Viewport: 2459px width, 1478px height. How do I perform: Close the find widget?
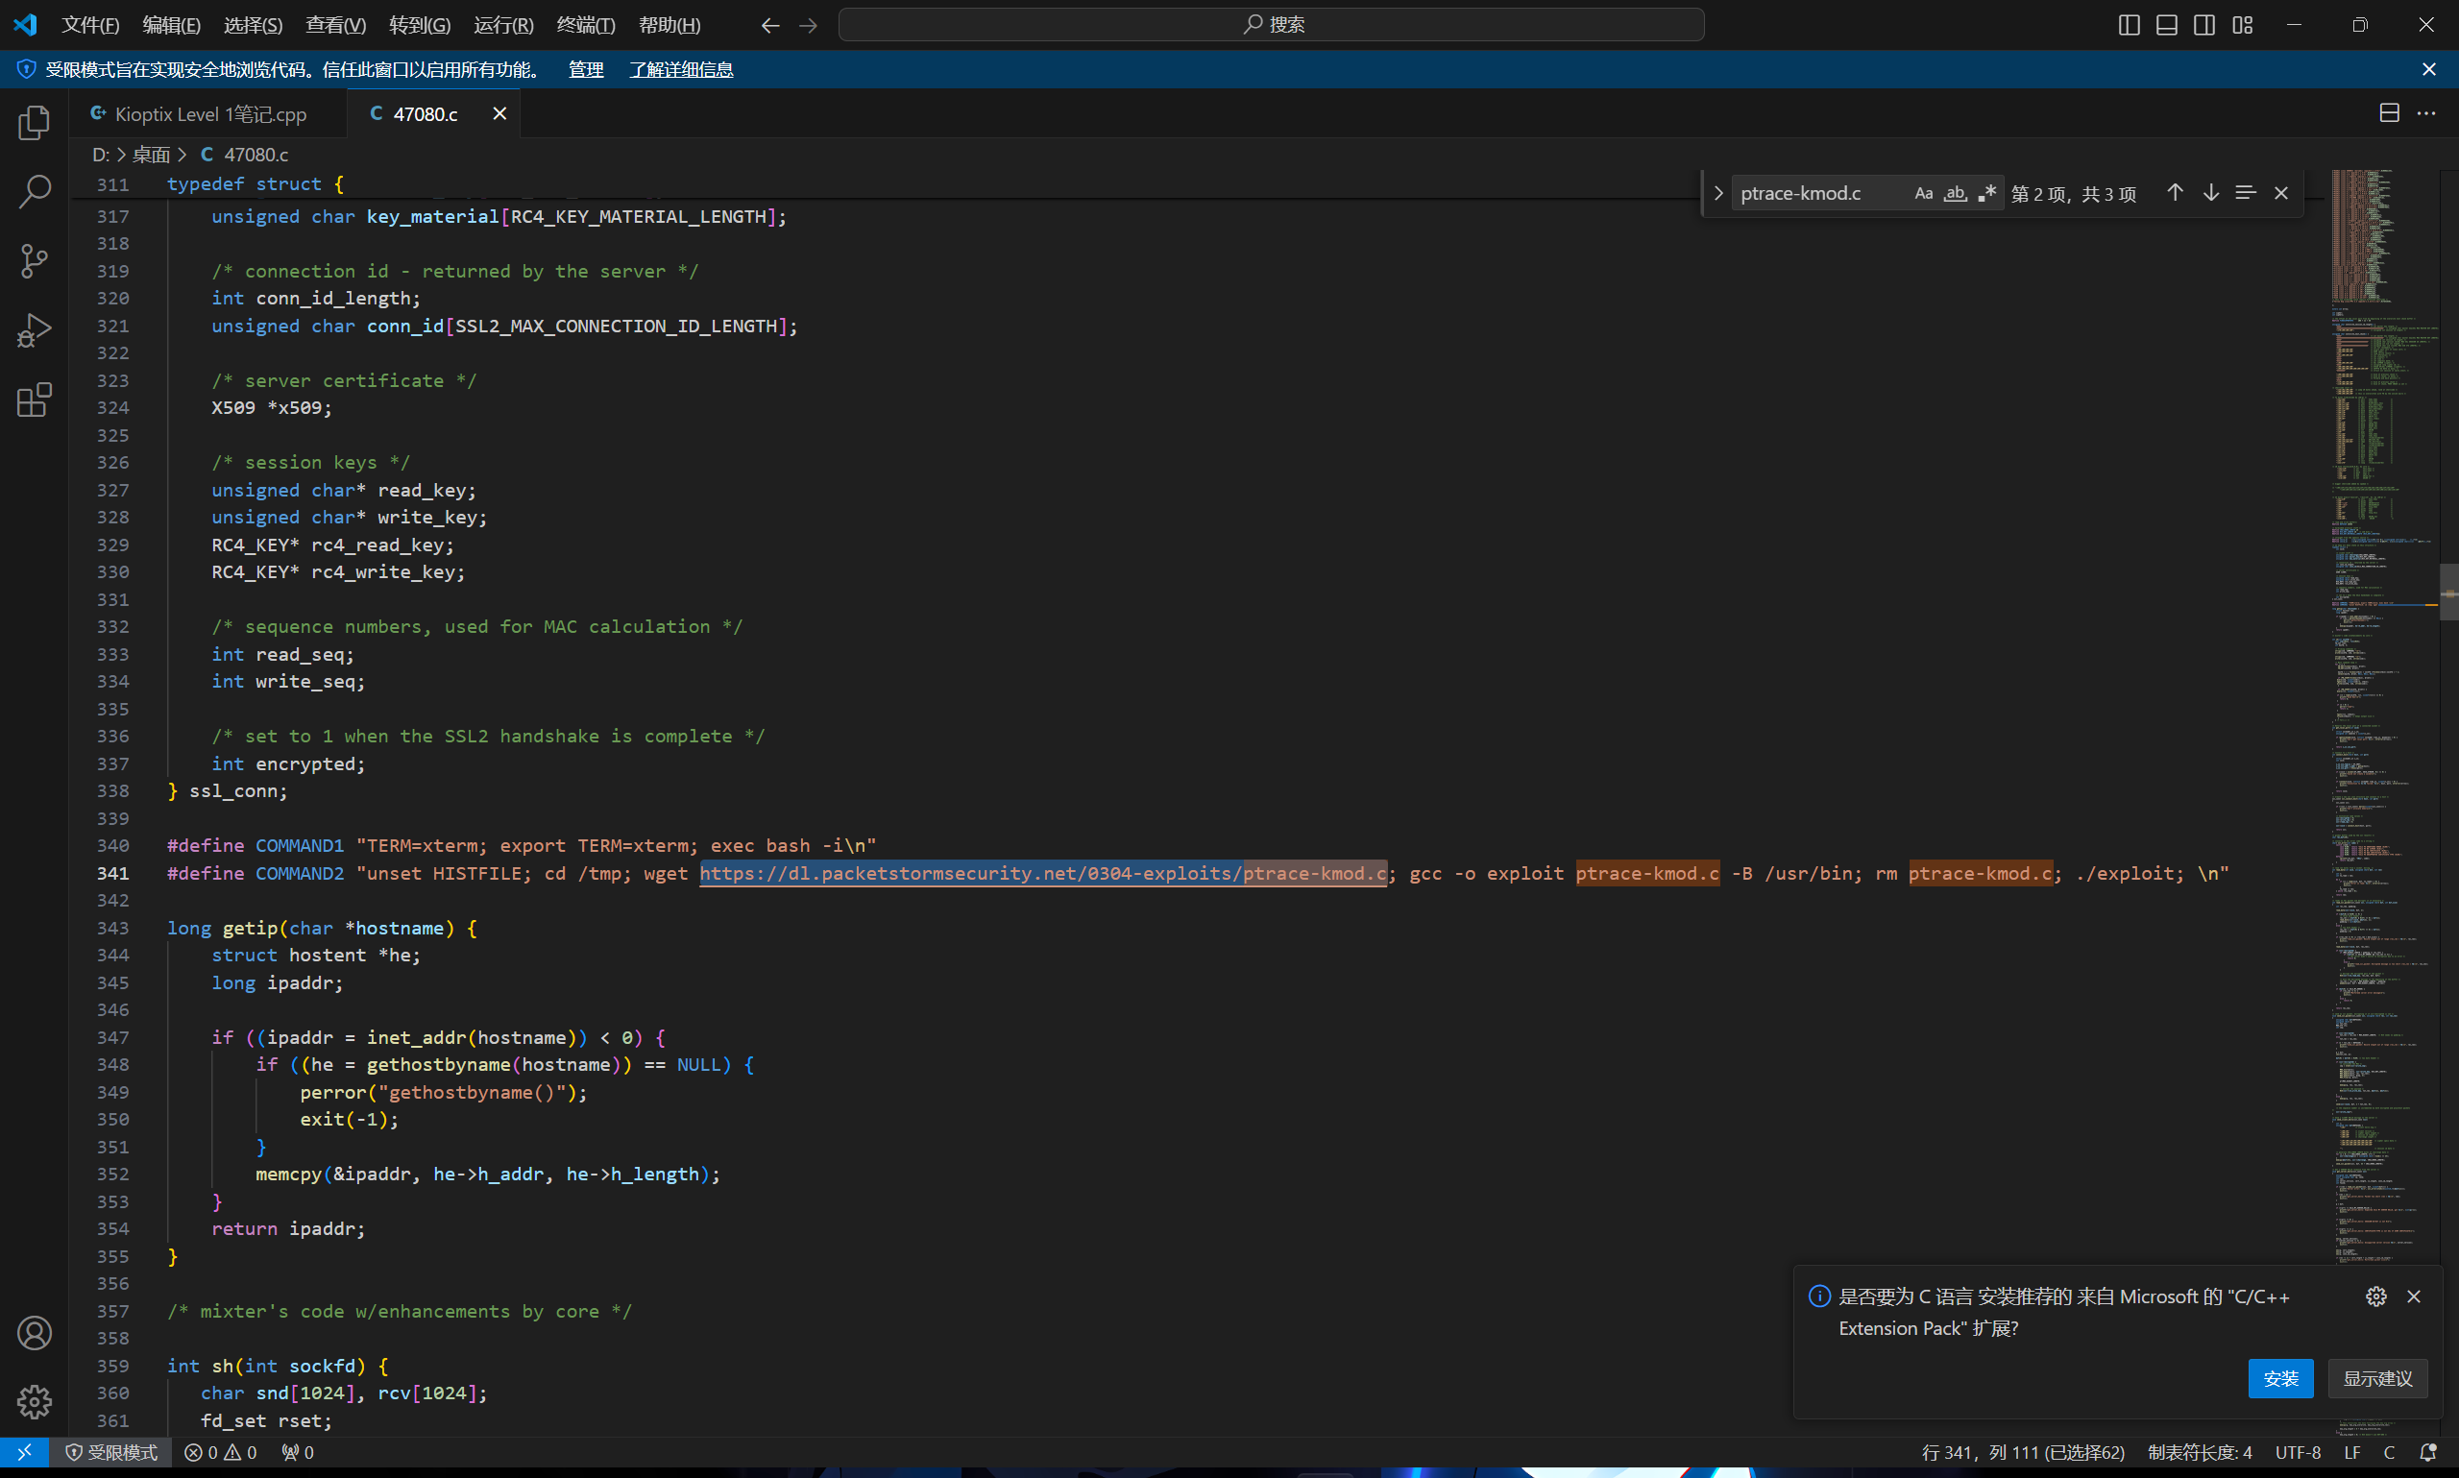coord(2281,193)
